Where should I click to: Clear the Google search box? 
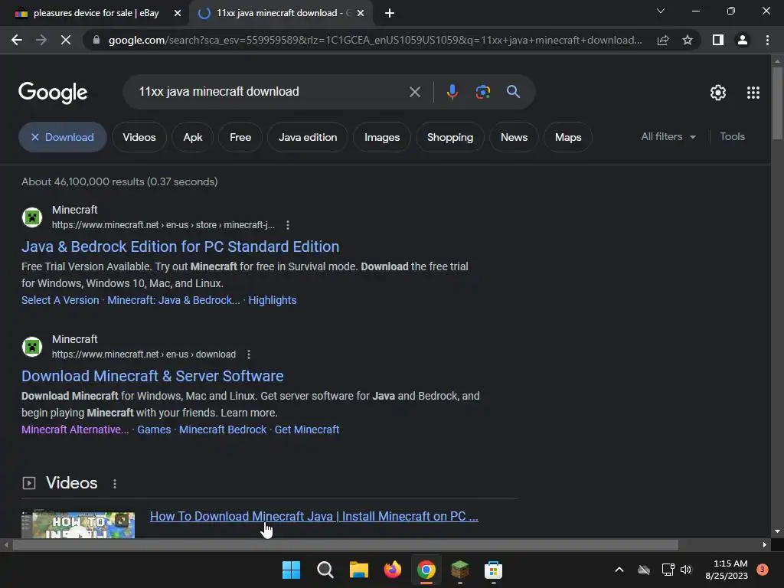tap(414, 92)
